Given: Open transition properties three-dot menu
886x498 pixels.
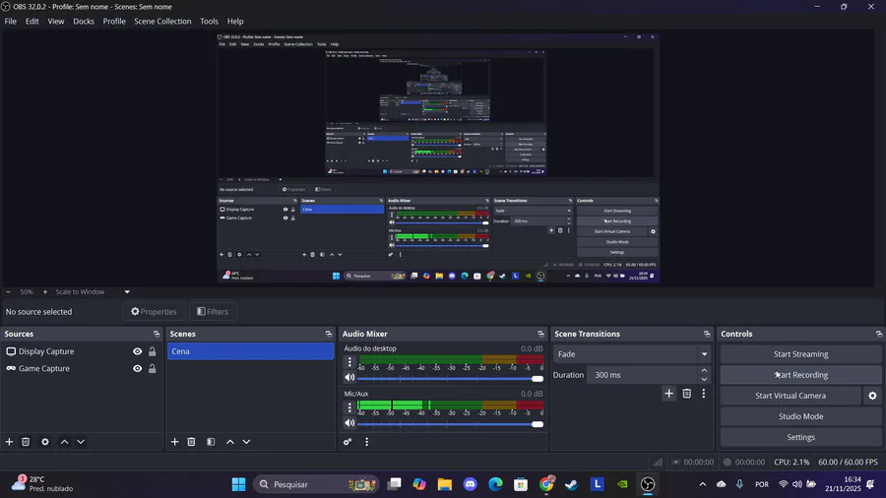Looking at the screenshot, I should point(704,394).
